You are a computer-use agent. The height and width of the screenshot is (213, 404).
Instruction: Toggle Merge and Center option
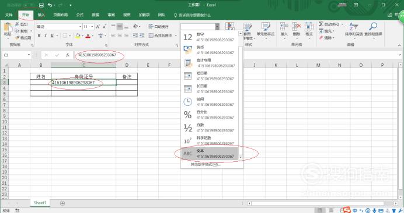pyautogui.click(x=161, y=35)
